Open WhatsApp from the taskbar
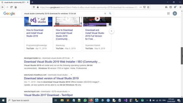The width and height of the screenshot is (183, 103). [x=85, y=100]
